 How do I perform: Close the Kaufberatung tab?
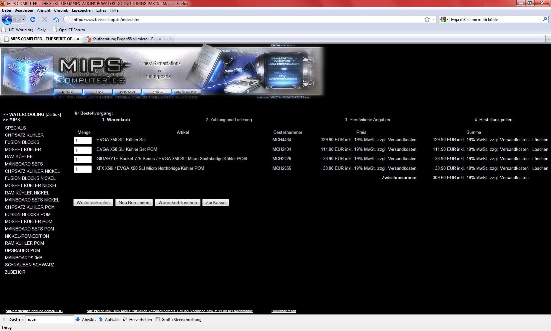click(160, 39)
